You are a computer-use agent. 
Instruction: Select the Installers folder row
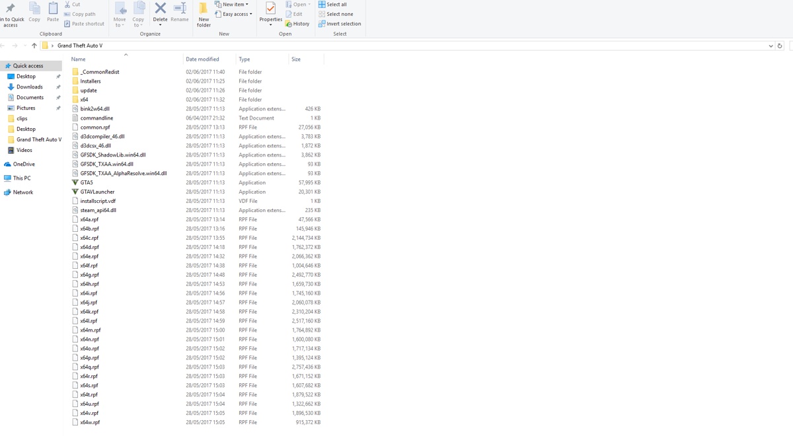coord(196,81)
